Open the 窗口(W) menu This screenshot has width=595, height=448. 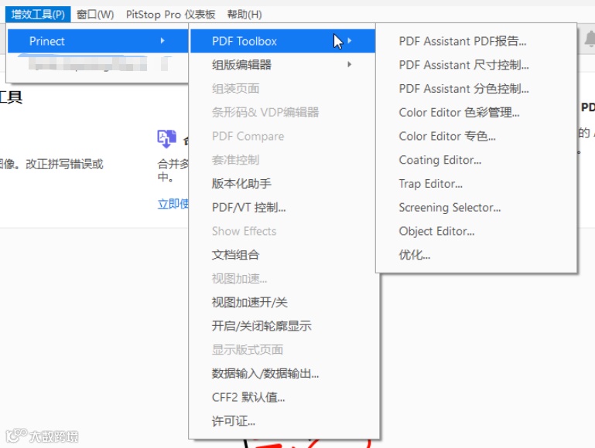point(95,15)
